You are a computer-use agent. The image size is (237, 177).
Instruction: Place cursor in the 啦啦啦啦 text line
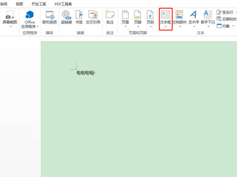click(x=86, y=73)
